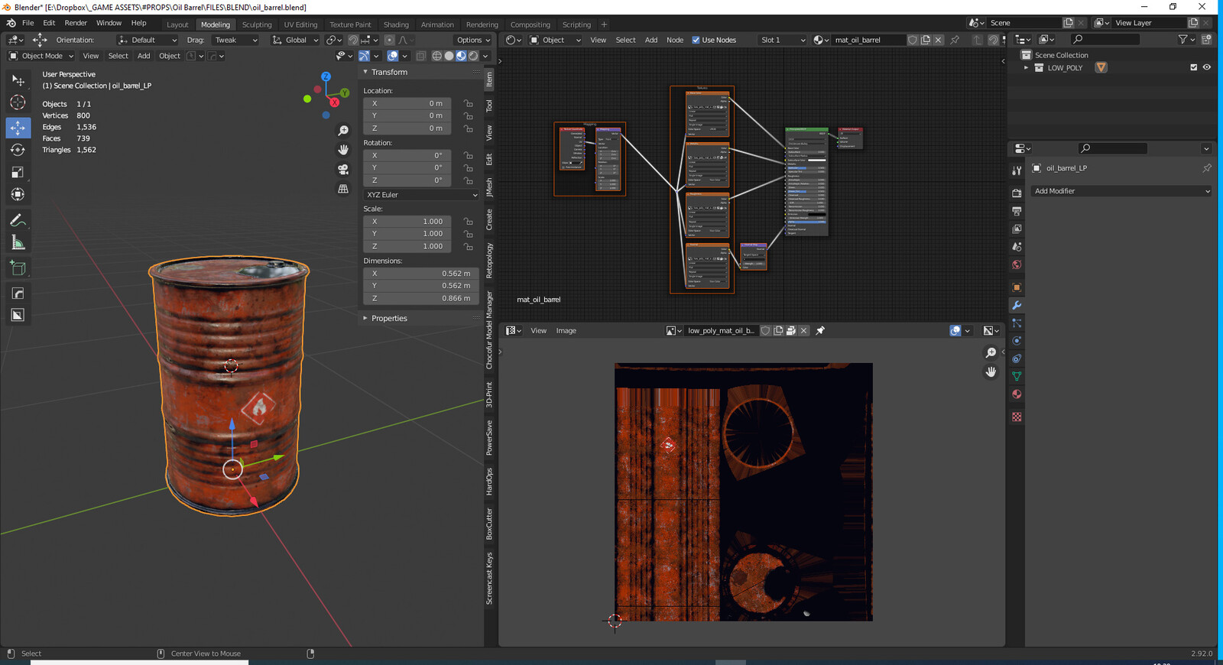1223x665 pixels.
Task: Click the Scale X value field
Action: [407, 221]
